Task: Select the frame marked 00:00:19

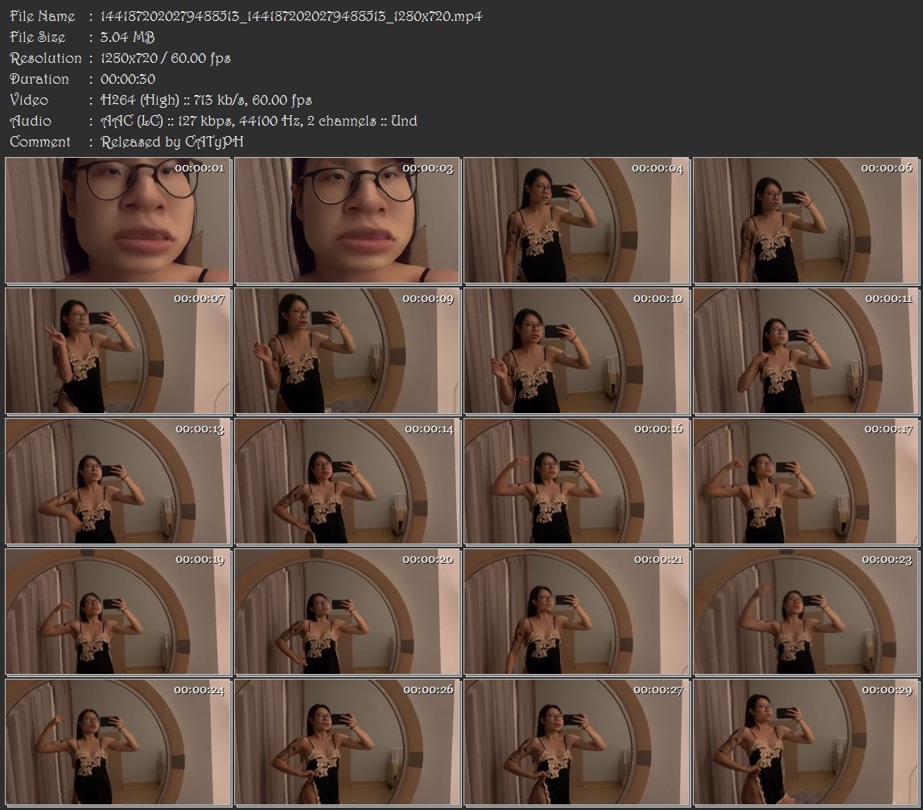Action: coord(118,612)
